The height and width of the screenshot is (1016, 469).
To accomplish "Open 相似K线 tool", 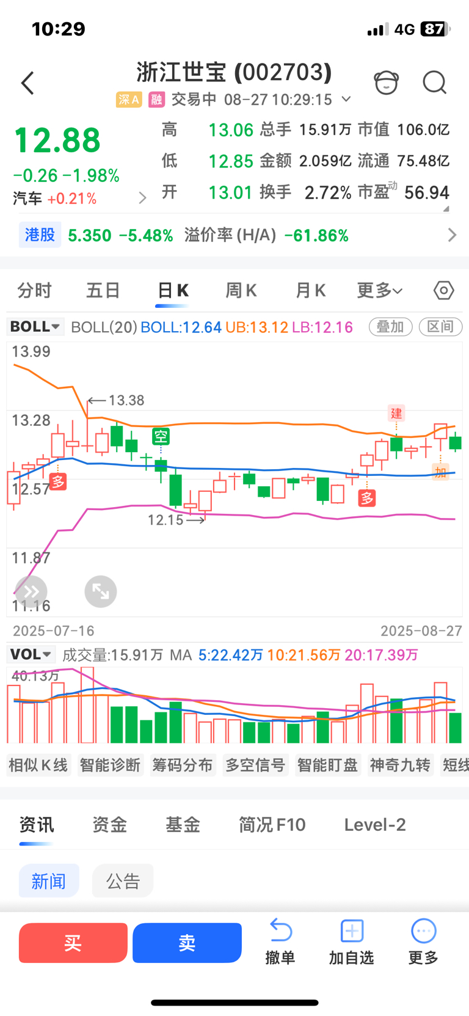I will [38, 765].
